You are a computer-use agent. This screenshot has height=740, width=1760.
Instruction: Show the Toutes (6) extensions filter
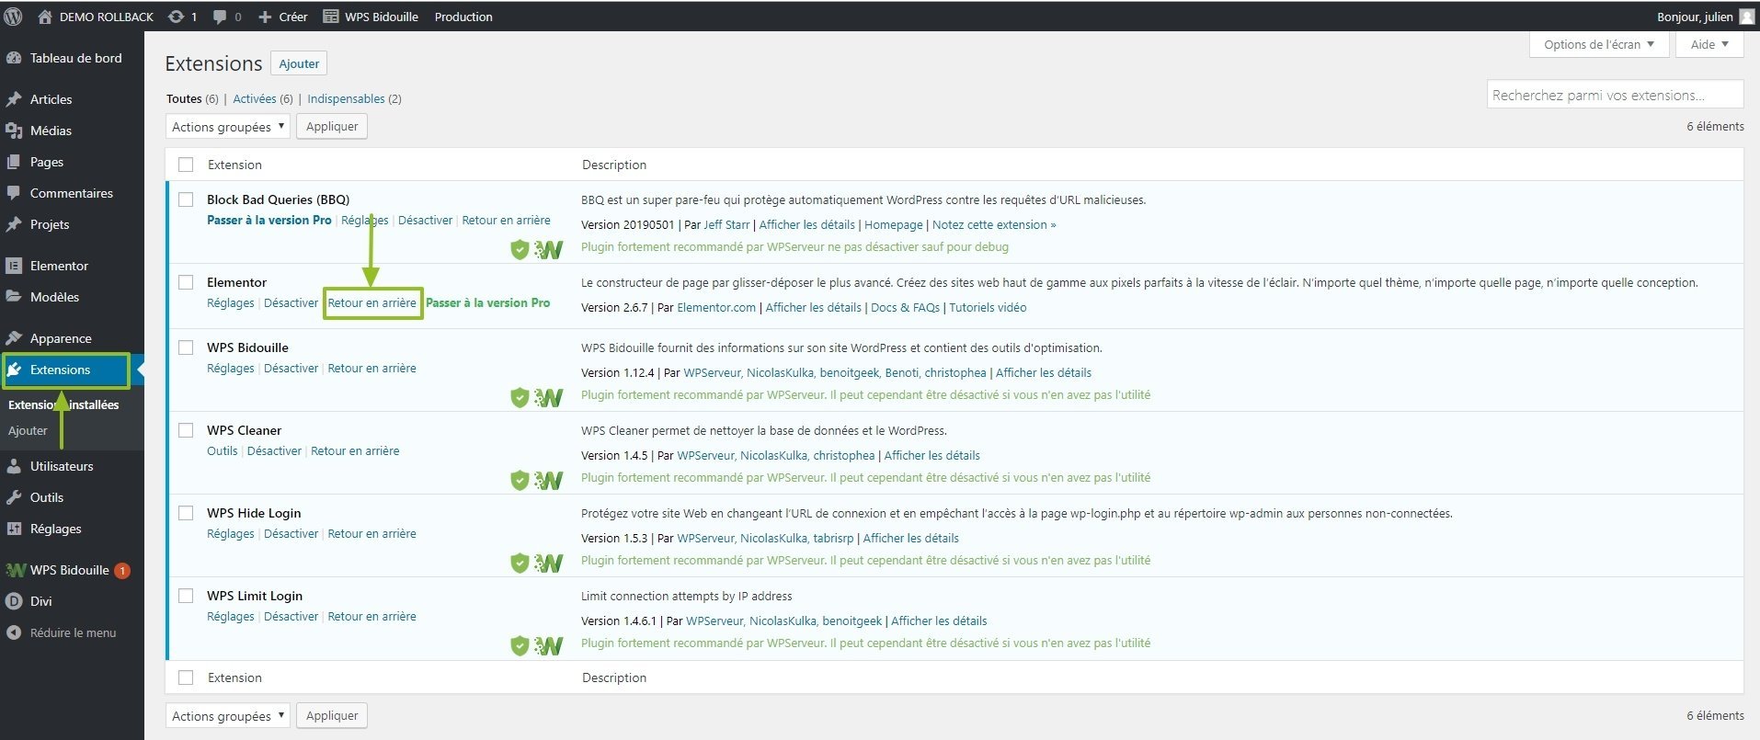point(192,98)
